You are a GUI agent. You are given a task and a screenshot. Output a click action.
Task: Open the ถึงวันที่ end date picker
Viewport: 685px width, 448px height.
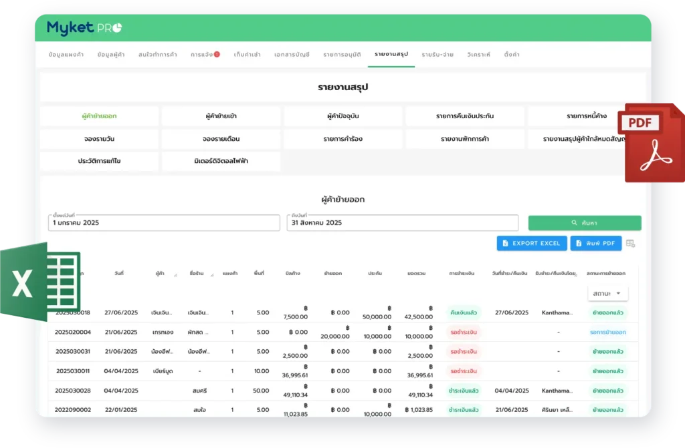(402, 223)
